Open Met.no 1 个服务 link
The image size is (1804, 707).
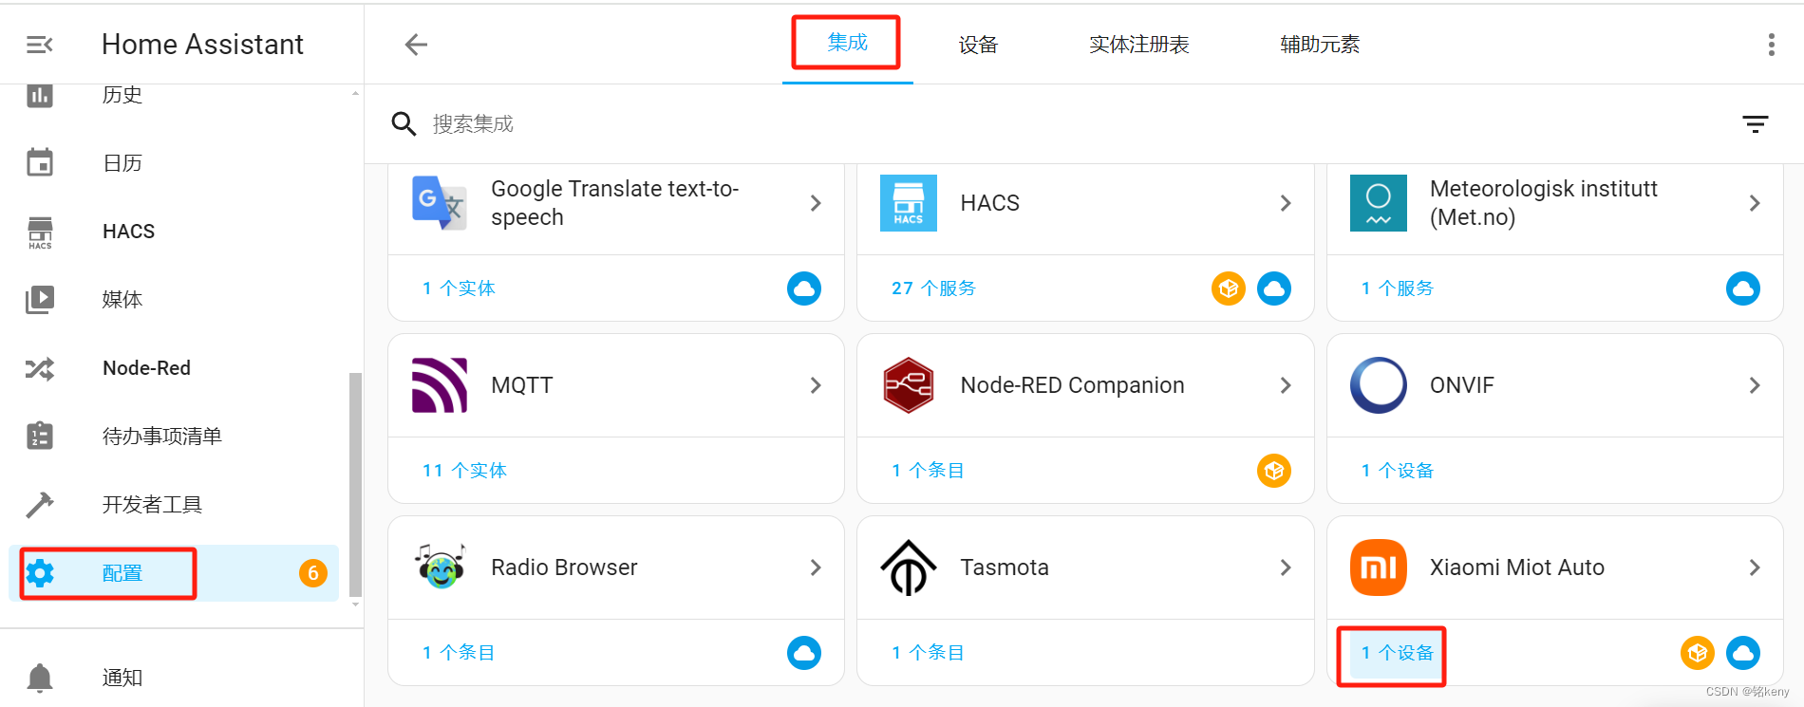[1398, 288]
